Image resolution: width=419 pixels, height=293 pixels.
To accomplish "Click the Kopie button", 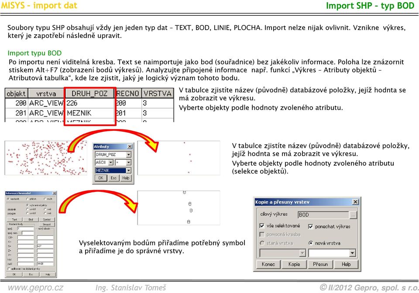I will click(x=294, y=264).
